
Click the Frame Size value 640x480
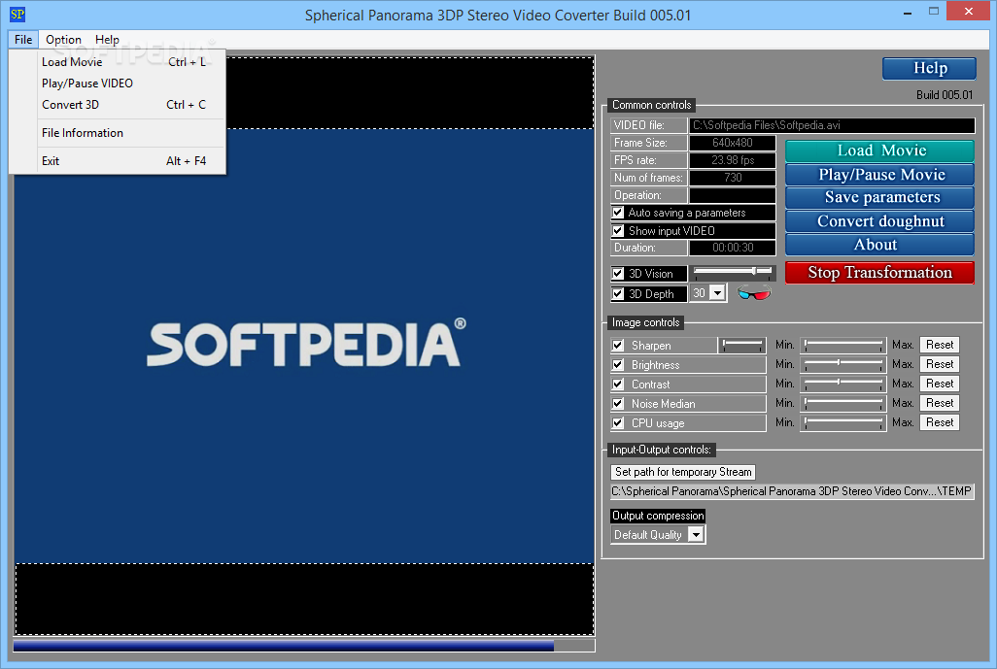(733, 143)
